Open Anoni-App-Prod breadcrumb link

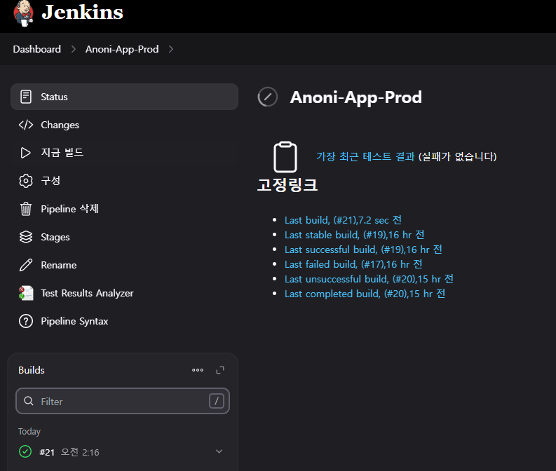point(122,49)
